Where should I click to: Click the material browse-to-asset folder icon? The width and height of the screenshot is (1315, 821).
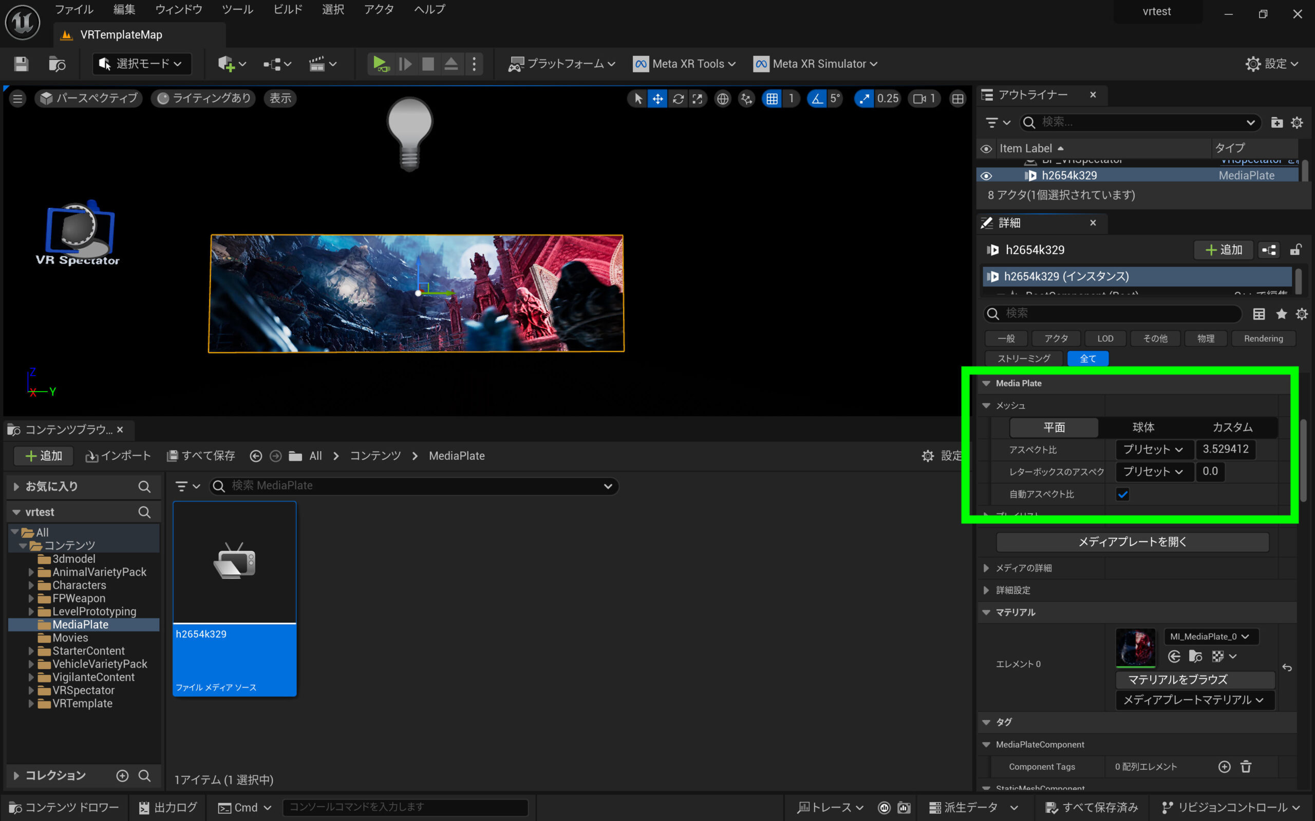click(1195, 656)
